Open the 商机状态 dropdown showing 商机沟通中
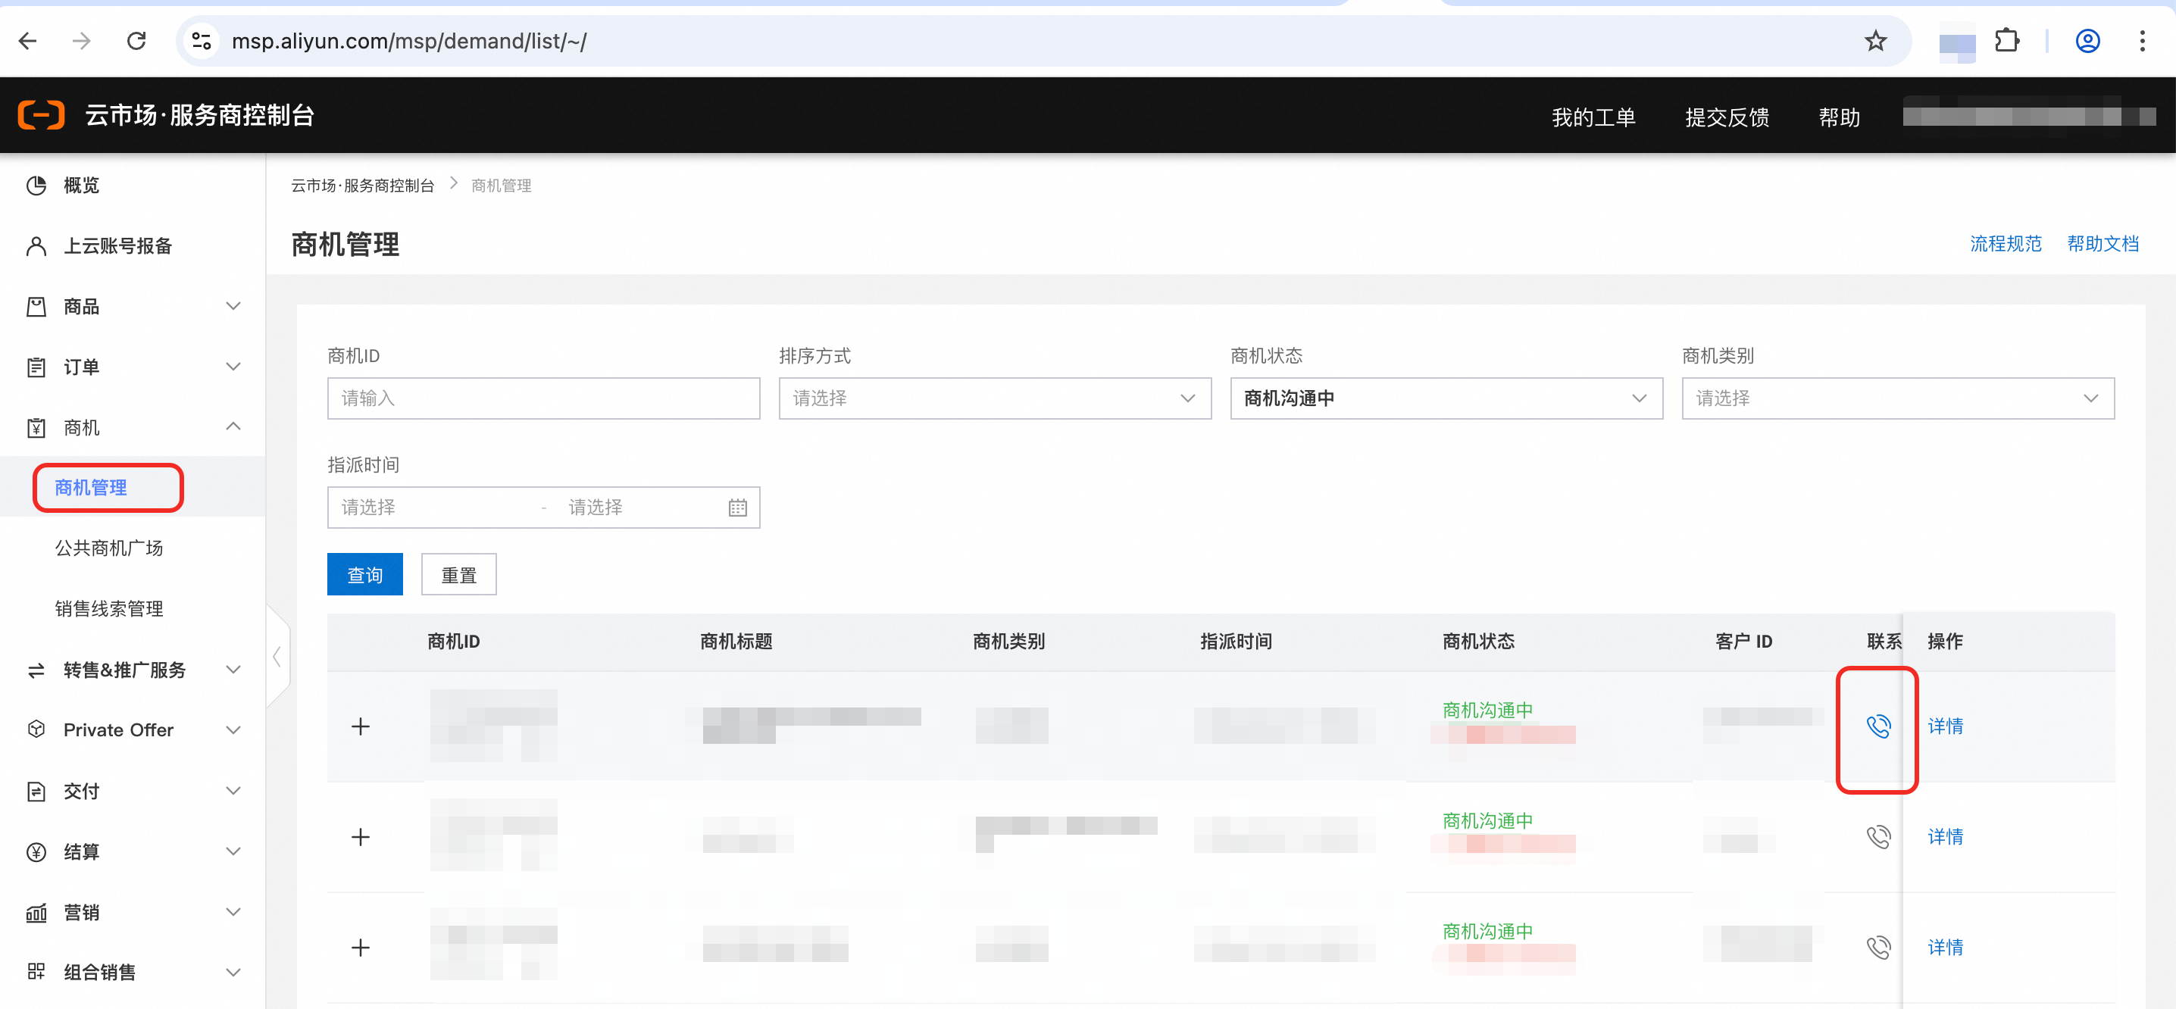Viewport: 2176px width, 1009px height. pyautogui.click(x=1446, y=398)
